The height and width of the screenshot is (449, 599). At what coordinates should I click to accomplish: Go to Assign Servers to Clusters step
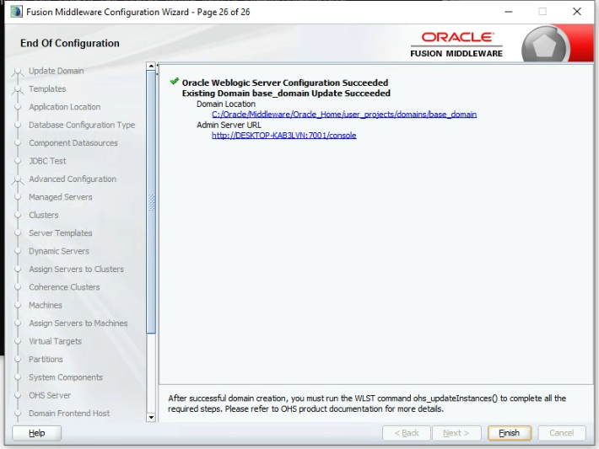click(x=77, y=270)
